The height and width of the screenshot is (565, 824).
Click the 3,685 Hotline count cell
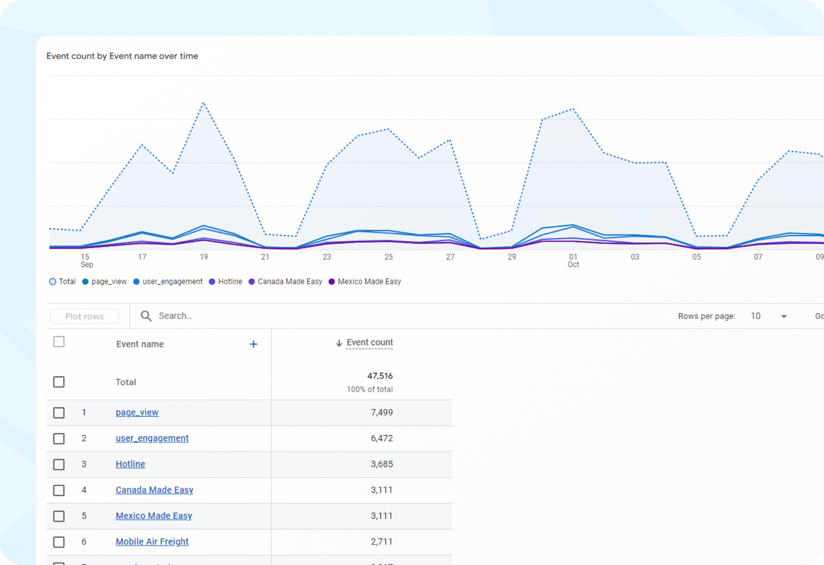click(x=382, y=464)
